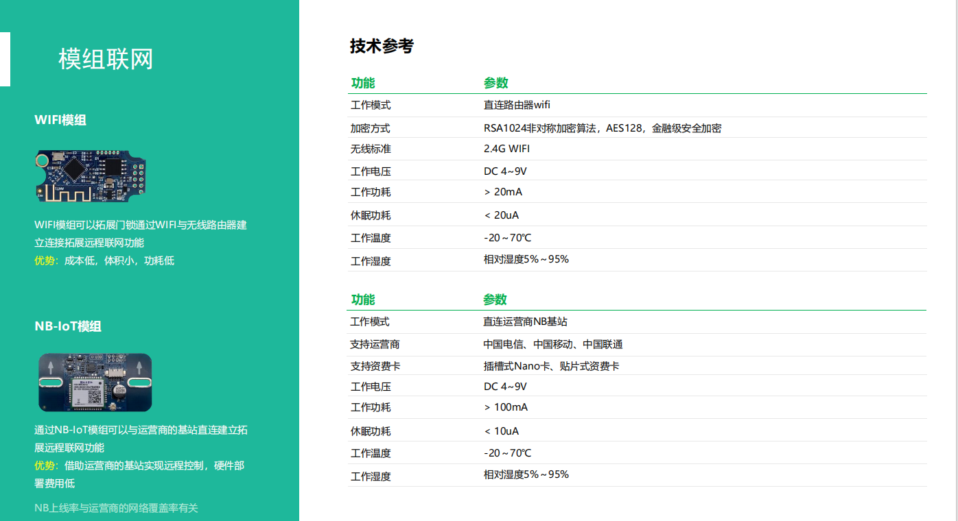The width and height of the screenshot is (958, 521).
Task: Click the > 20mA working power value
Action: [503, 192]
